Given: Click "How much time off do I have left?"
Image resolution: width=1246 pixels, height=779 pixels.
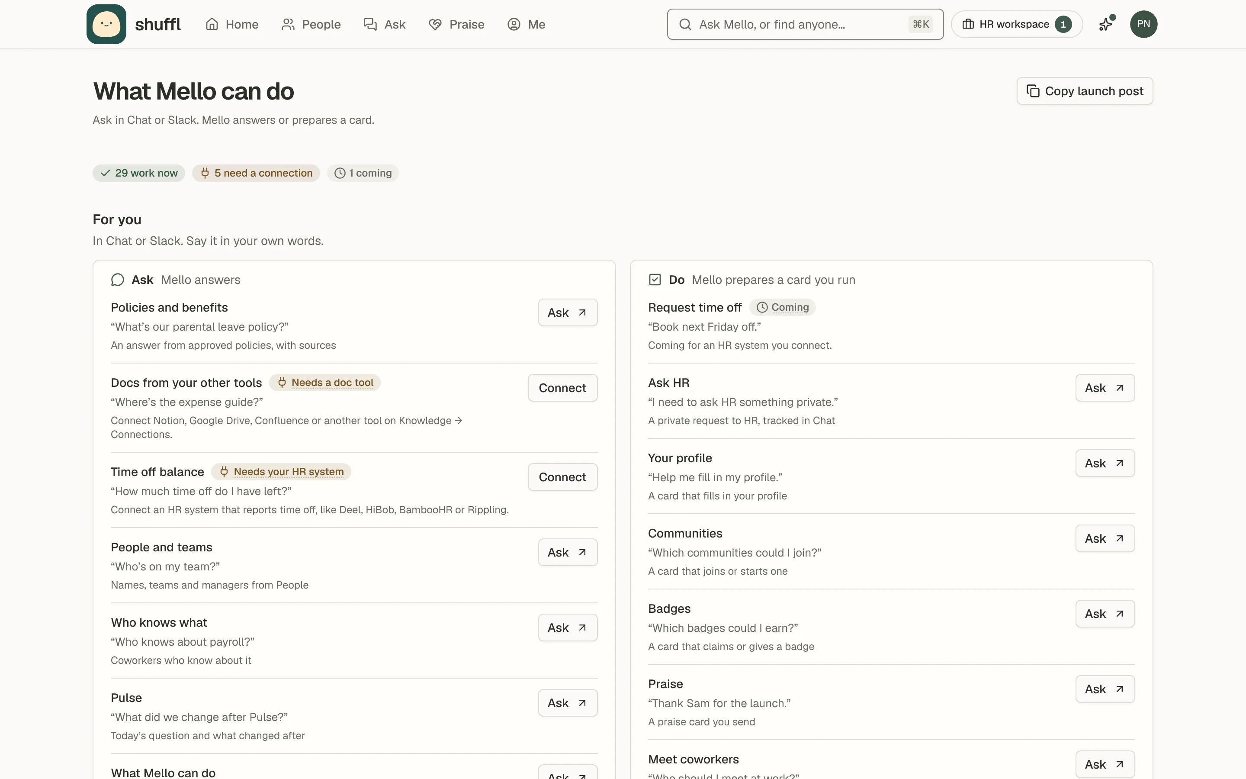Looking at the screenshot, I should (201, 492).
